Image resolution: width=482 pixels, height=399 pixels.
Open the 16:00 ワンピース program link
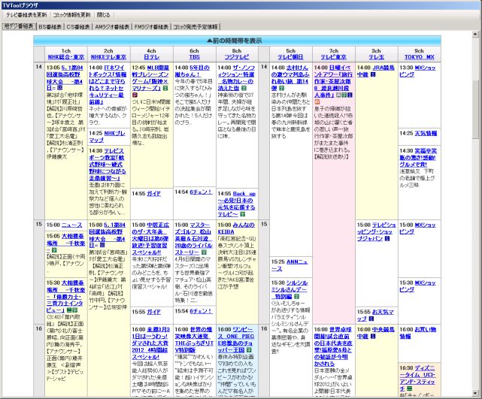(x=236, y=340)
